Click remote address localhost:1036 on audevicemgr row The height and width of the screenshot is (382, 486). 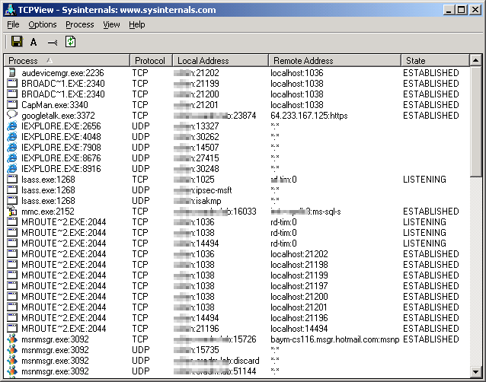297,73
